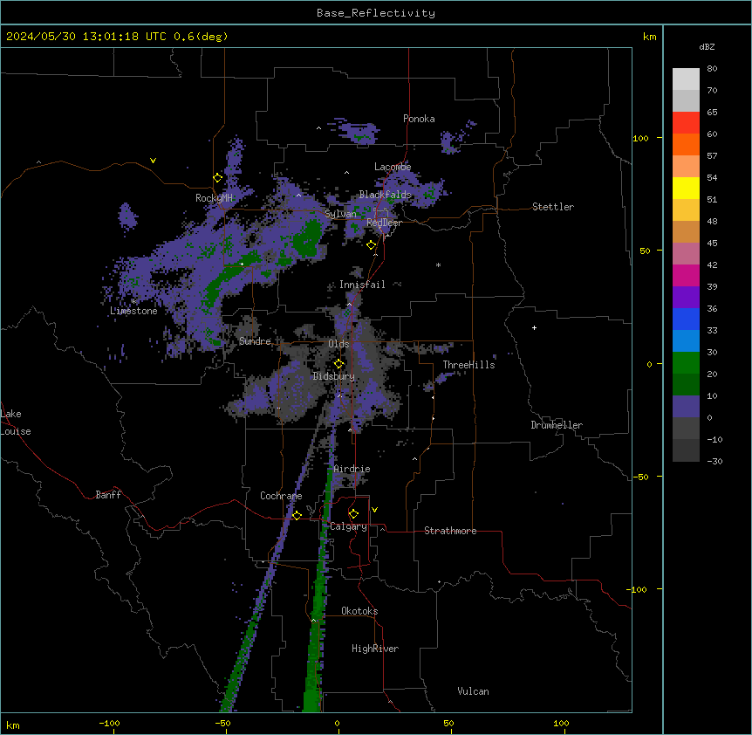Image resolution: width=752 pixels, height=735 pixels.
Task: Select the Stettler label
Action: [553, 207]
